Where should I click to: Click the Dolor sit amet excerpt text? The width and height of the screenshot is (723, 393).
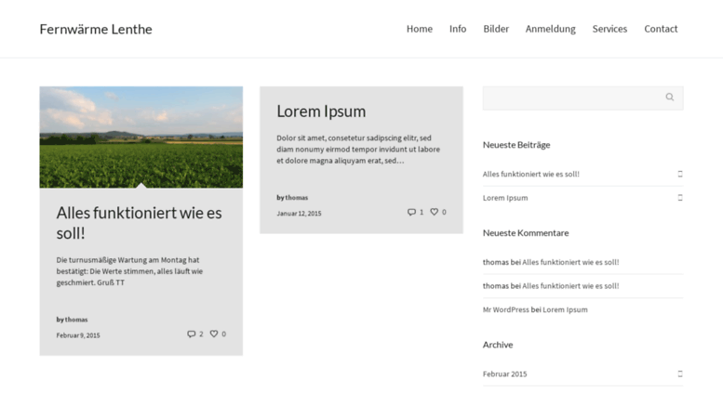tap(358, 149)
